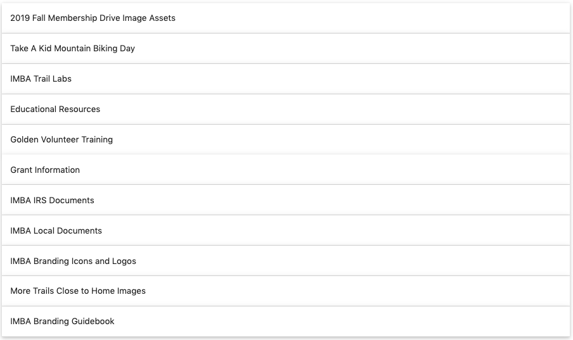Choose the "IMBA Local Documents" list entry
Screen dimensions: 573x340
(x=56, y=231)
